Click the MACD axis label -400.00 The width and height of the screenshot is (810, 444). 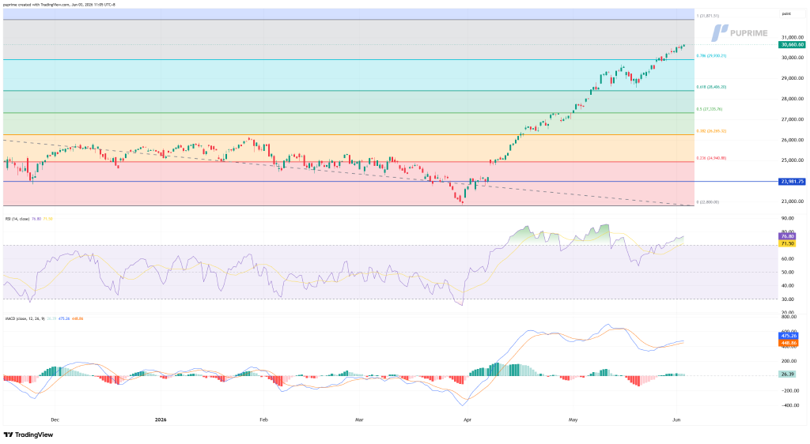point(789,405)
